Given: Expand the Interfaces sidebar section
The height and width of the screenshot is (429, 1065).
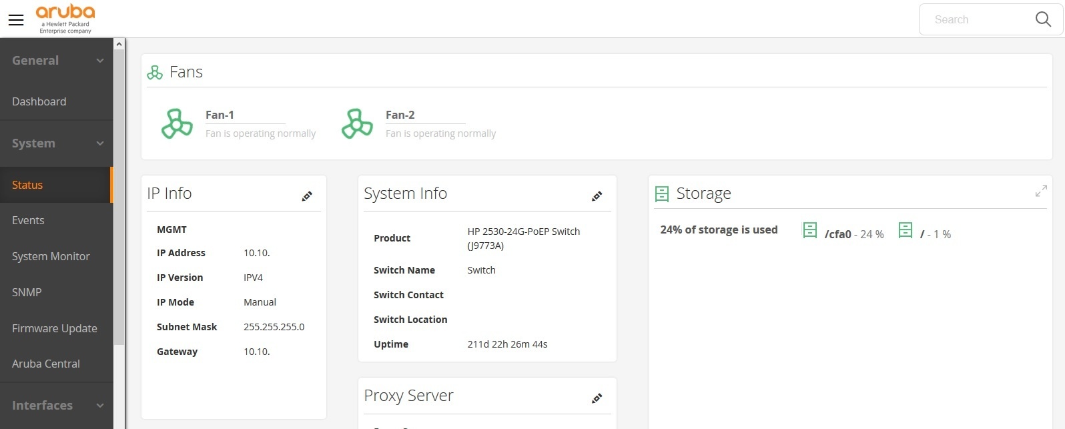Looking at the screenshot, I should (x=100, y=406).
